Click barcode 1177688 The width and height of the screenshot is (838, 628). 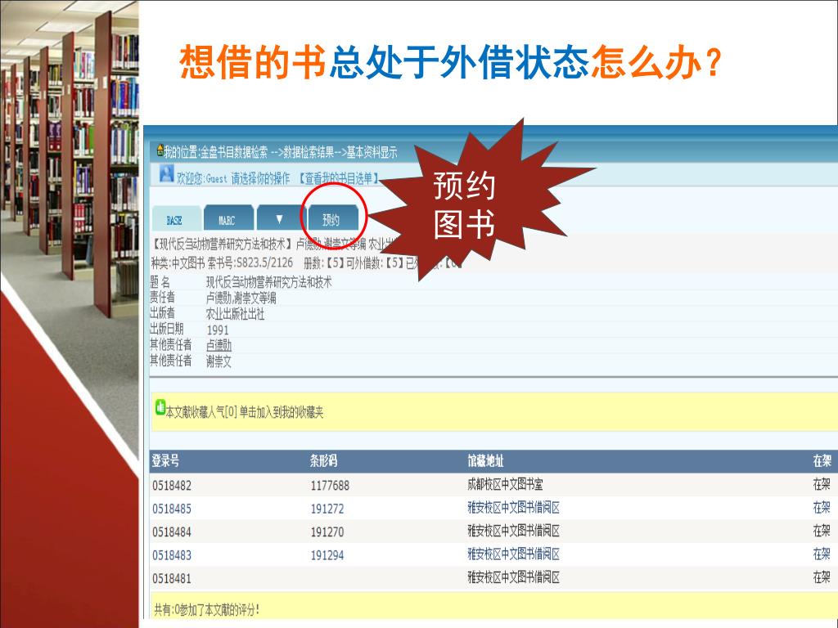[330, 486]
